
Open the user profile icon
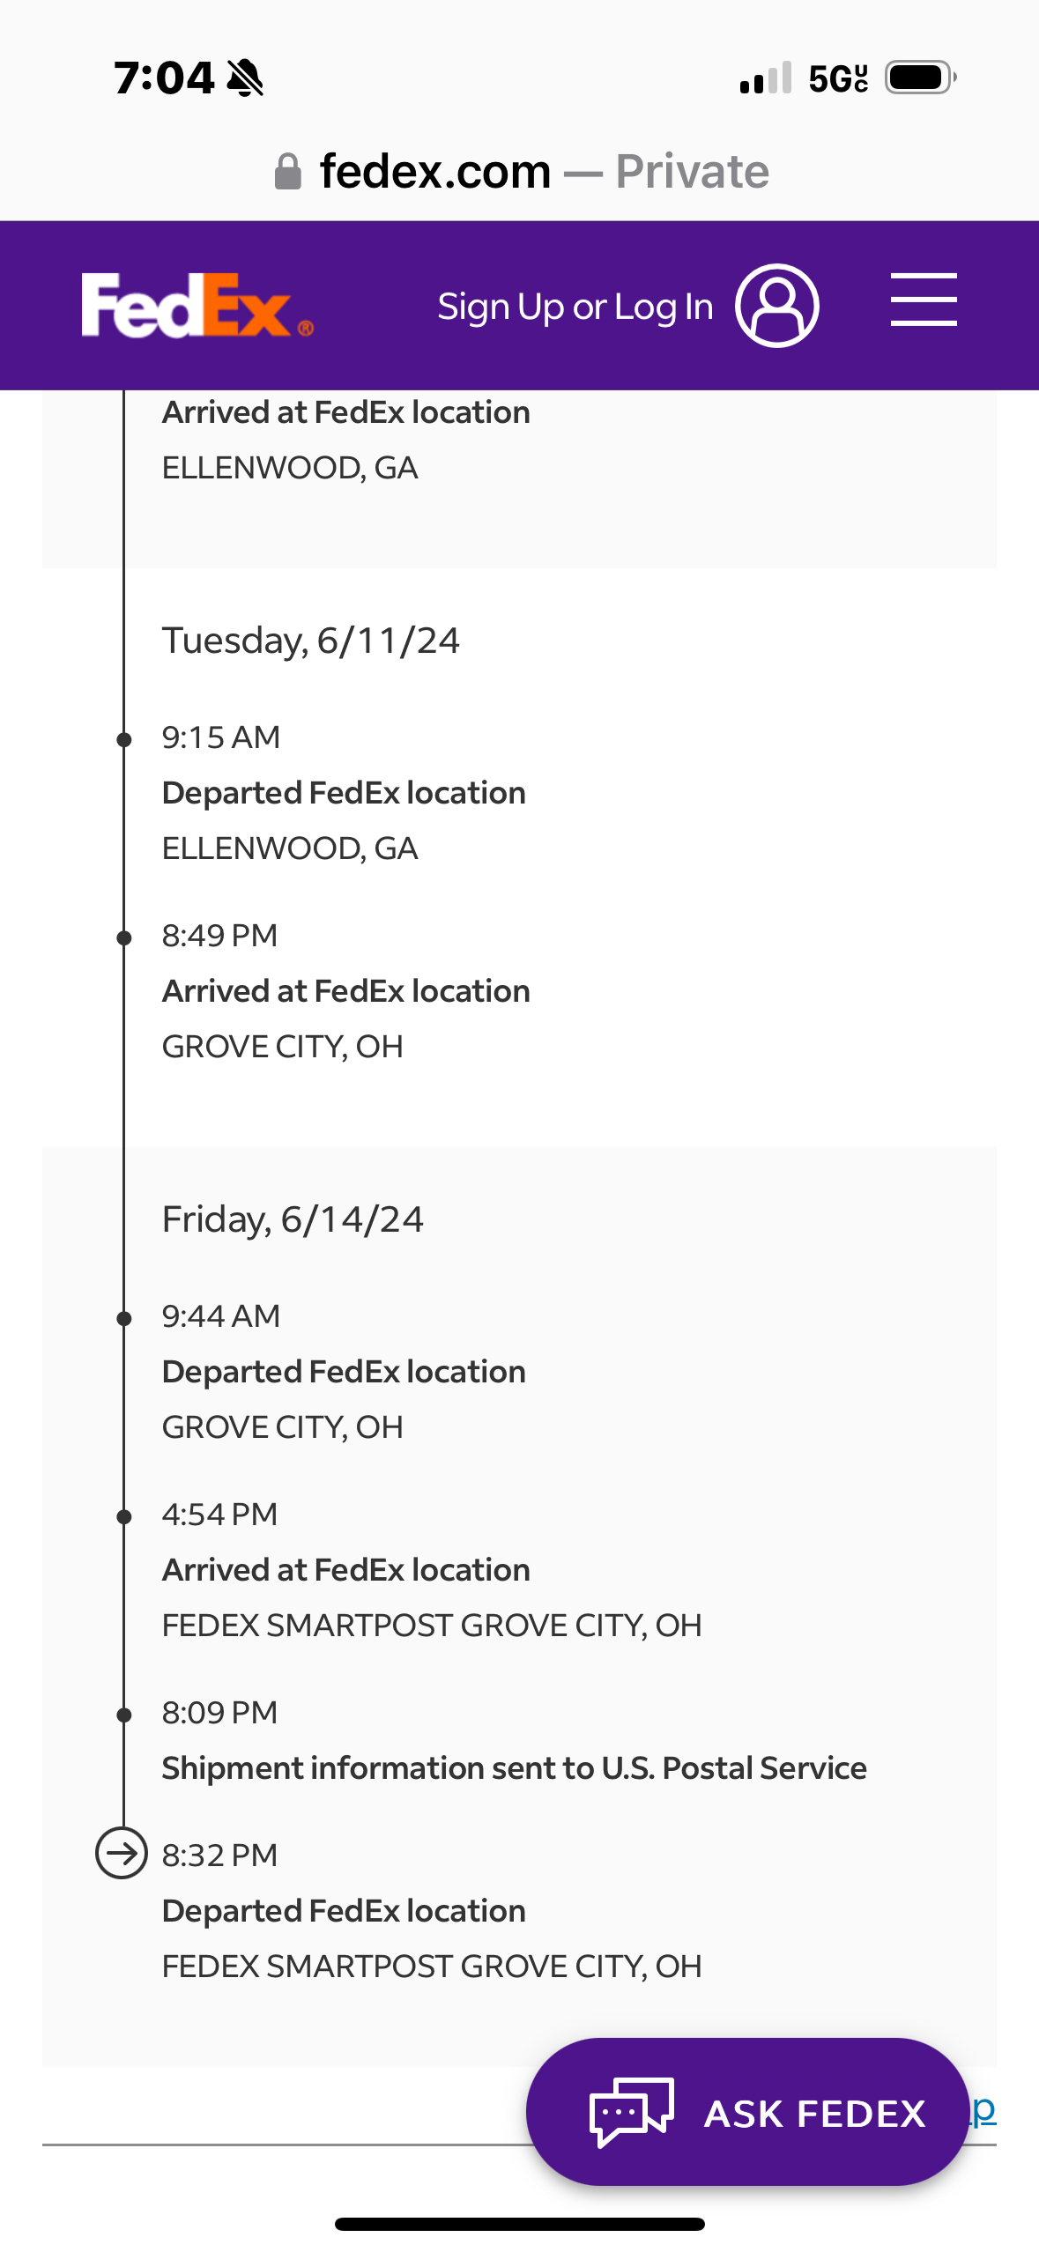[x=777, y=306]
